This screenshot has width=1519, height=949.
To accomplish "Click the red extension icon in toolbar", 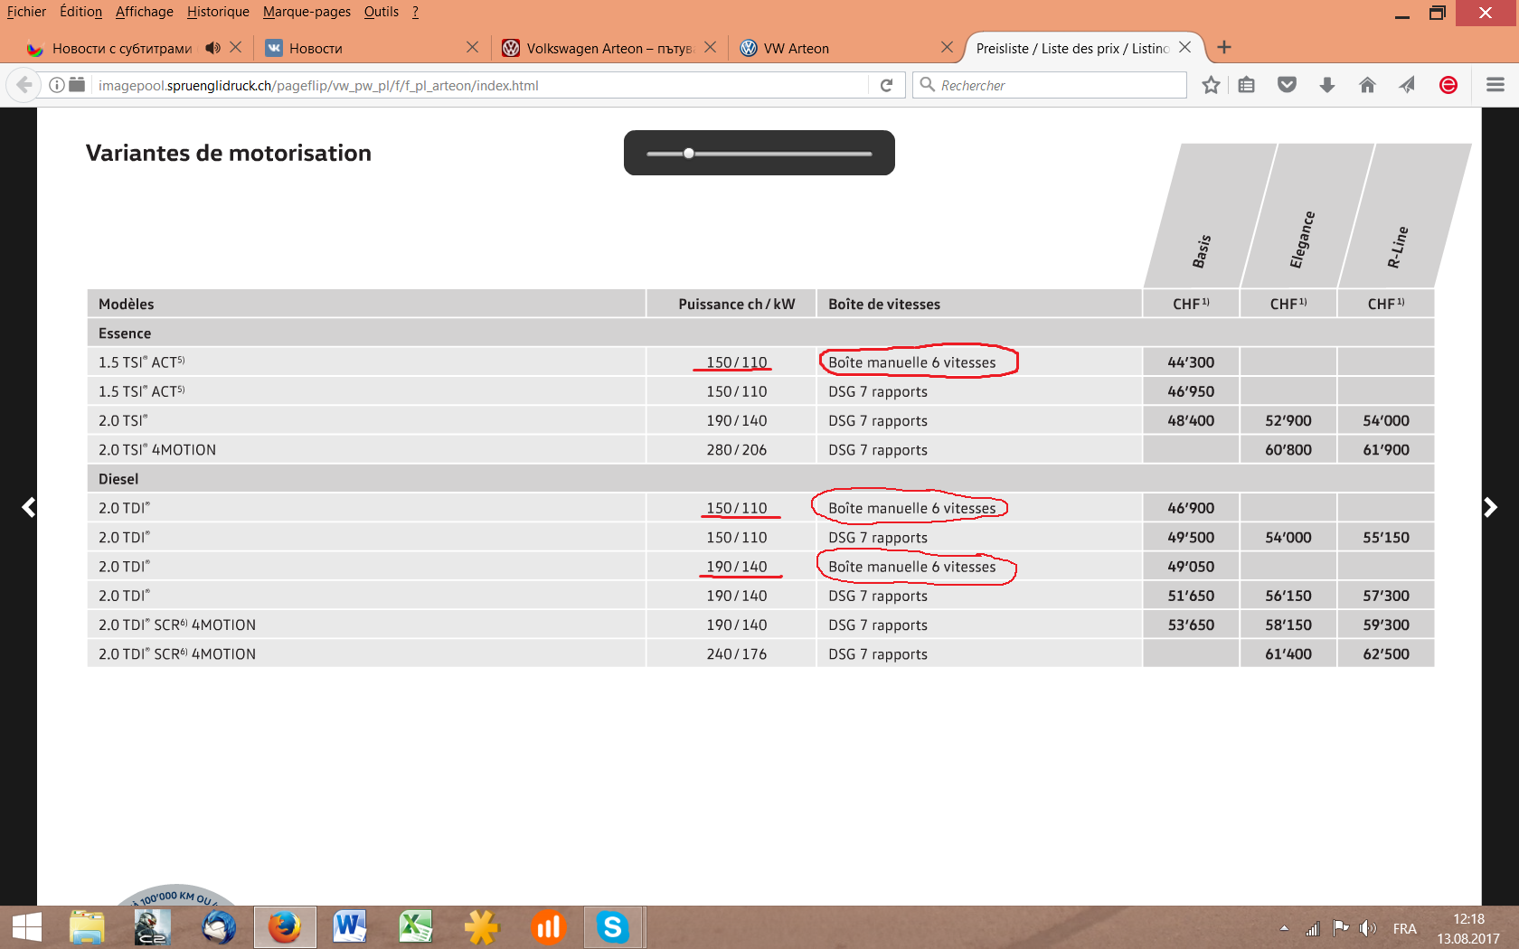I will [1448, 85].
